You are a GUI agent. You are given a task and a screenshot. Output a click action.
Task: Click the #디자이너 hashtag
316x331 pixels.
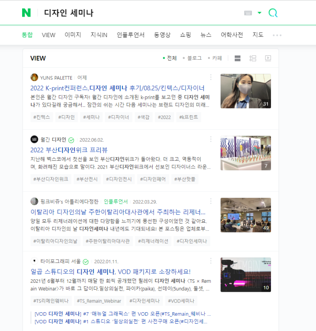pos(119,117)
